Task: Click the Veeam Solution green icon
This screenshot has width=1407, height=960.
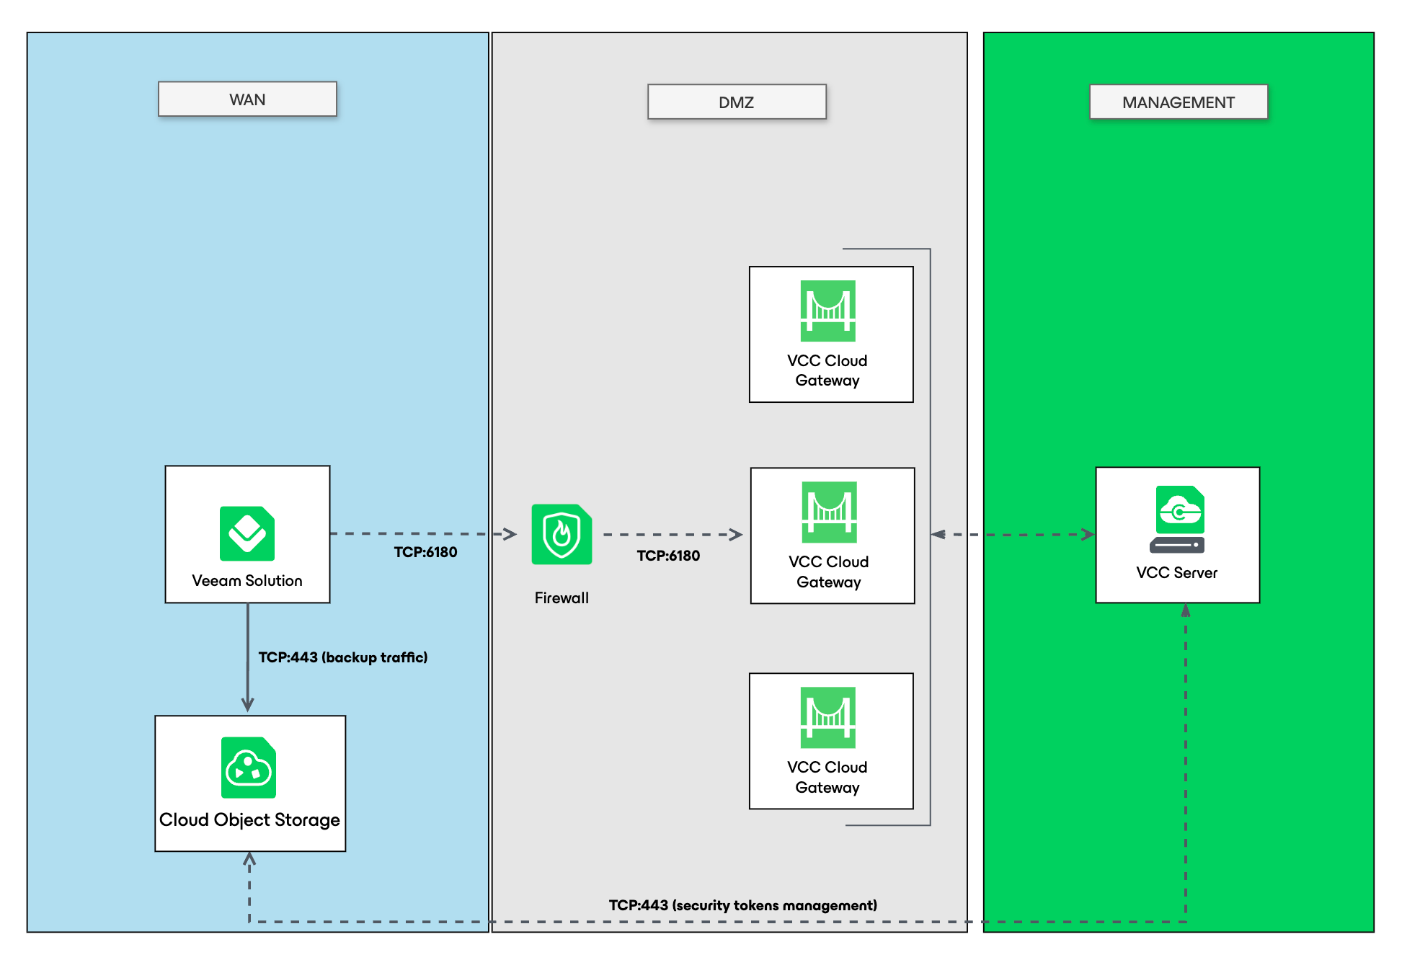Action: 247,533
